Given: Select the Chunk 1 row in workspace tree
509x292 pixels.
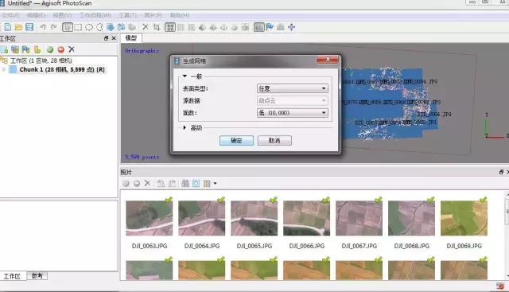Looking at the screenshot, I should click(x=62, y=69).
